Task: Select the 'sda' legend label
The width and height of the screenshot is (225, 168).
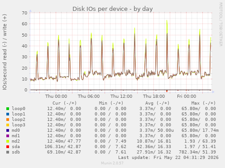Action: coord(16,147)
